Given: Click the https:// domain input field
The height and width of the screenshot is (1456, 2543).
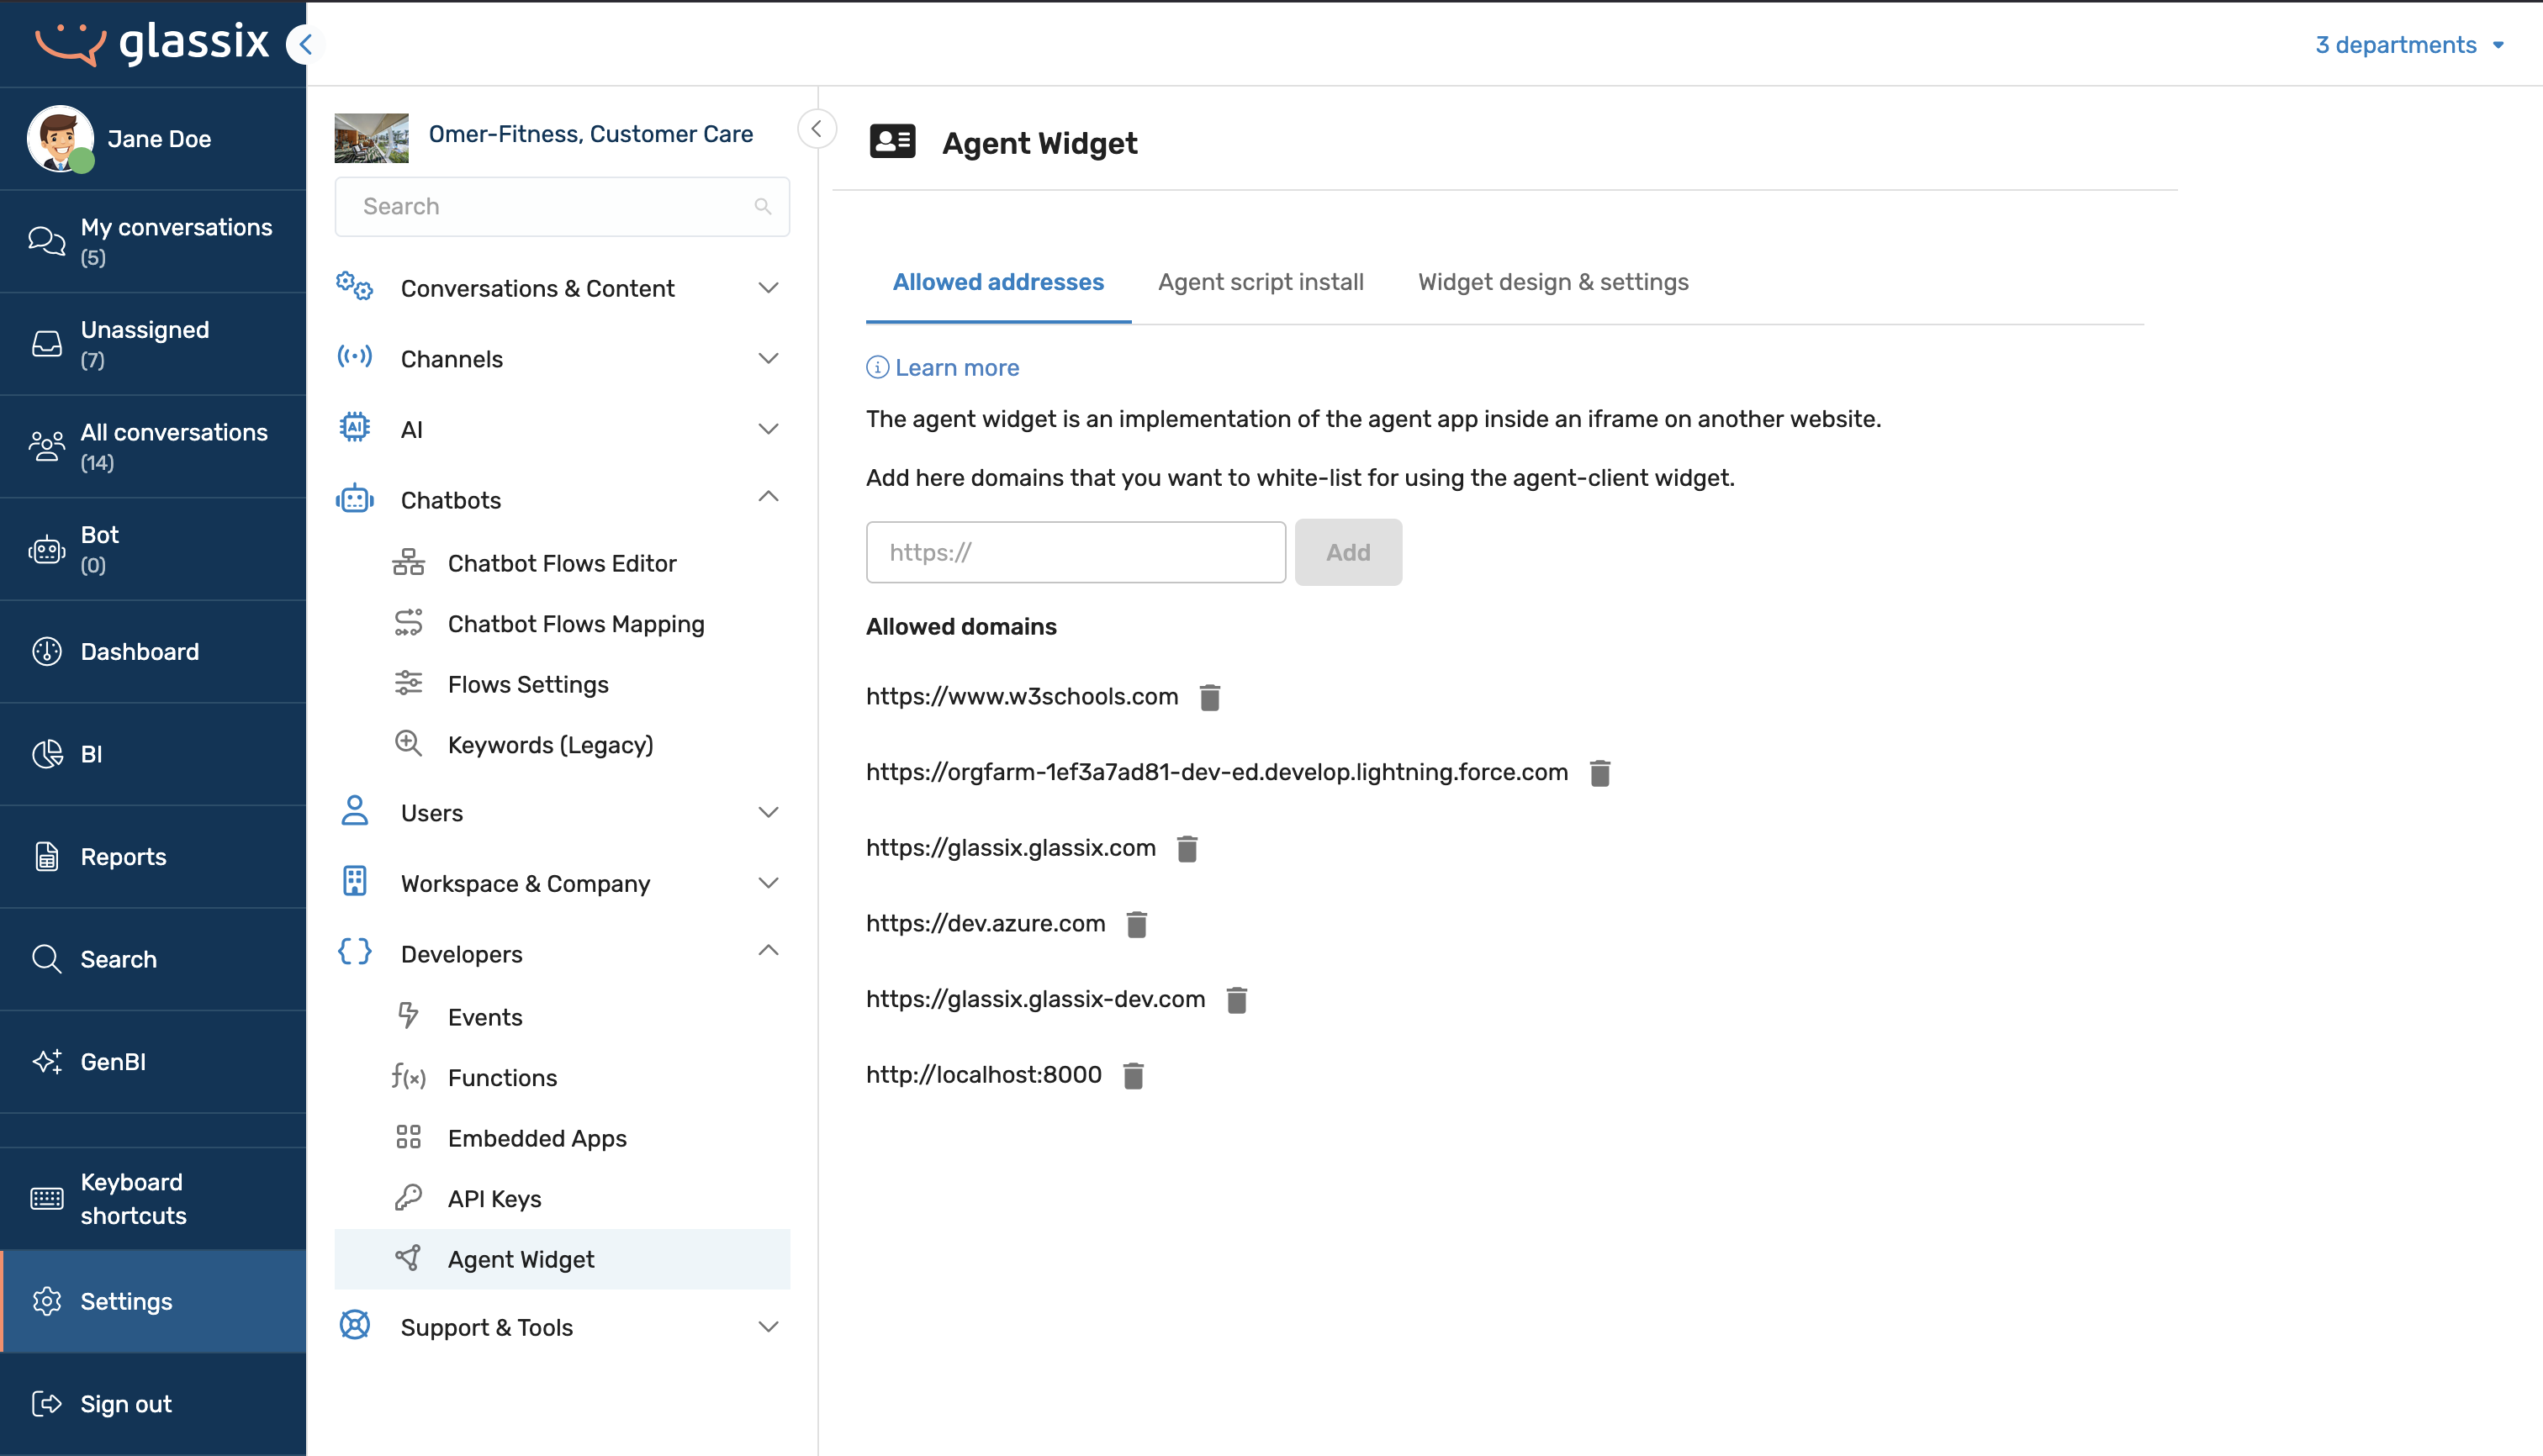Looking at the screenshot, I should click(x=1076, y=552).
